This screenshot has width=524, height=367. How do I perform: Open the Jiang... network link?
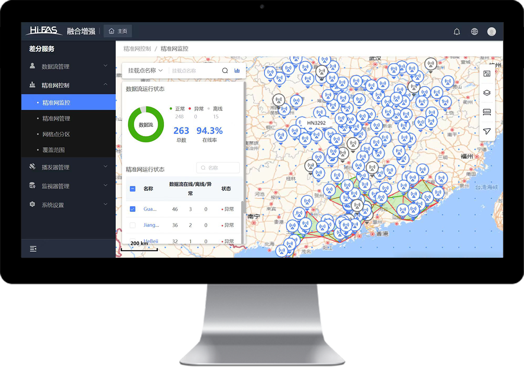tap(151, 225)
